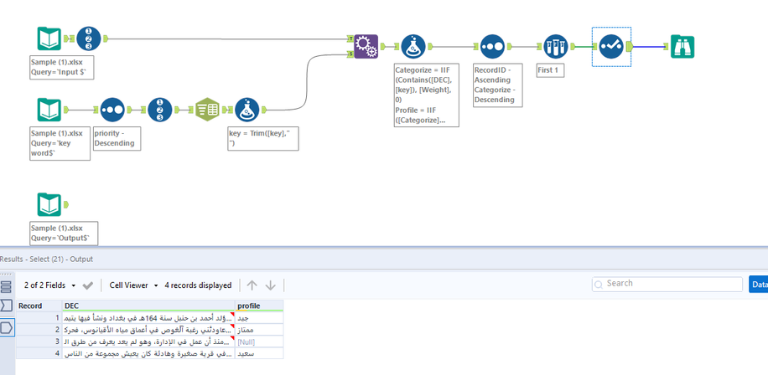Select the Formula tool with key = Trim expression
Image resolution: width=768 pixels, height=375 pixels.
(x=247, y=110)
